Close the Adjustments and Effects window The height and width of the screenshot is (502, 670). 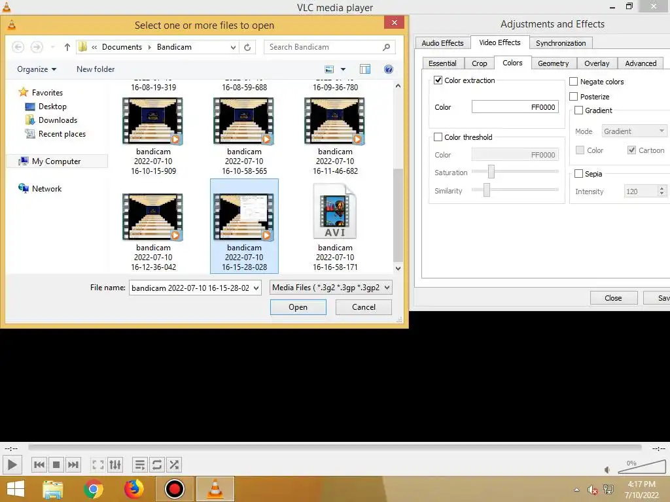tap(613, 298)
